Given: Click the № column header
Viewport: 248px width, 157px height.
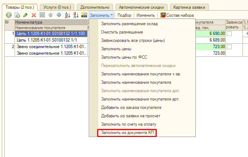Looking at the screenshot, I should click(9, 25).
